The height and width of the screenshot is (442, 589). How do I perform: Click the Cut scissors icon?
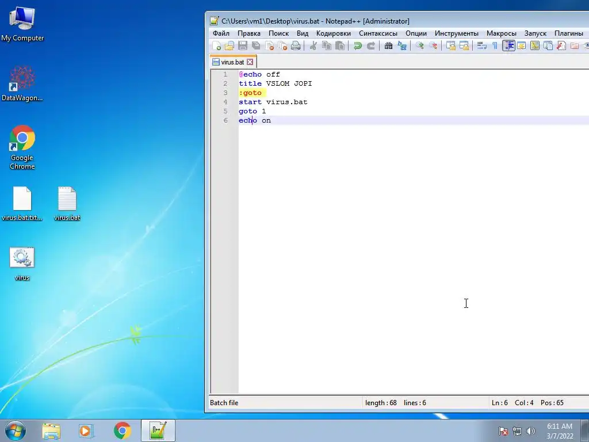tap(313, 46)
